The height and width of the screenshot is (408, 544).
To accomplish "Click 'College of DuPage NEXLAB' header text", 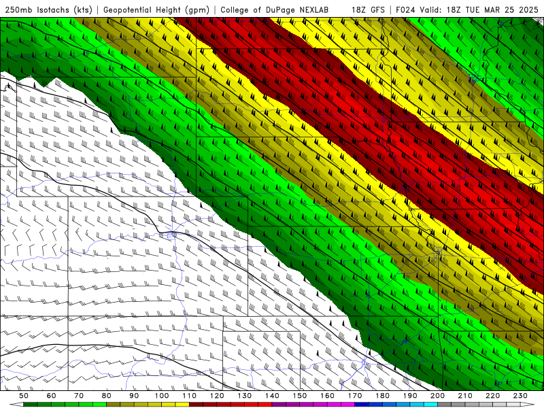I will pos(275,10).
